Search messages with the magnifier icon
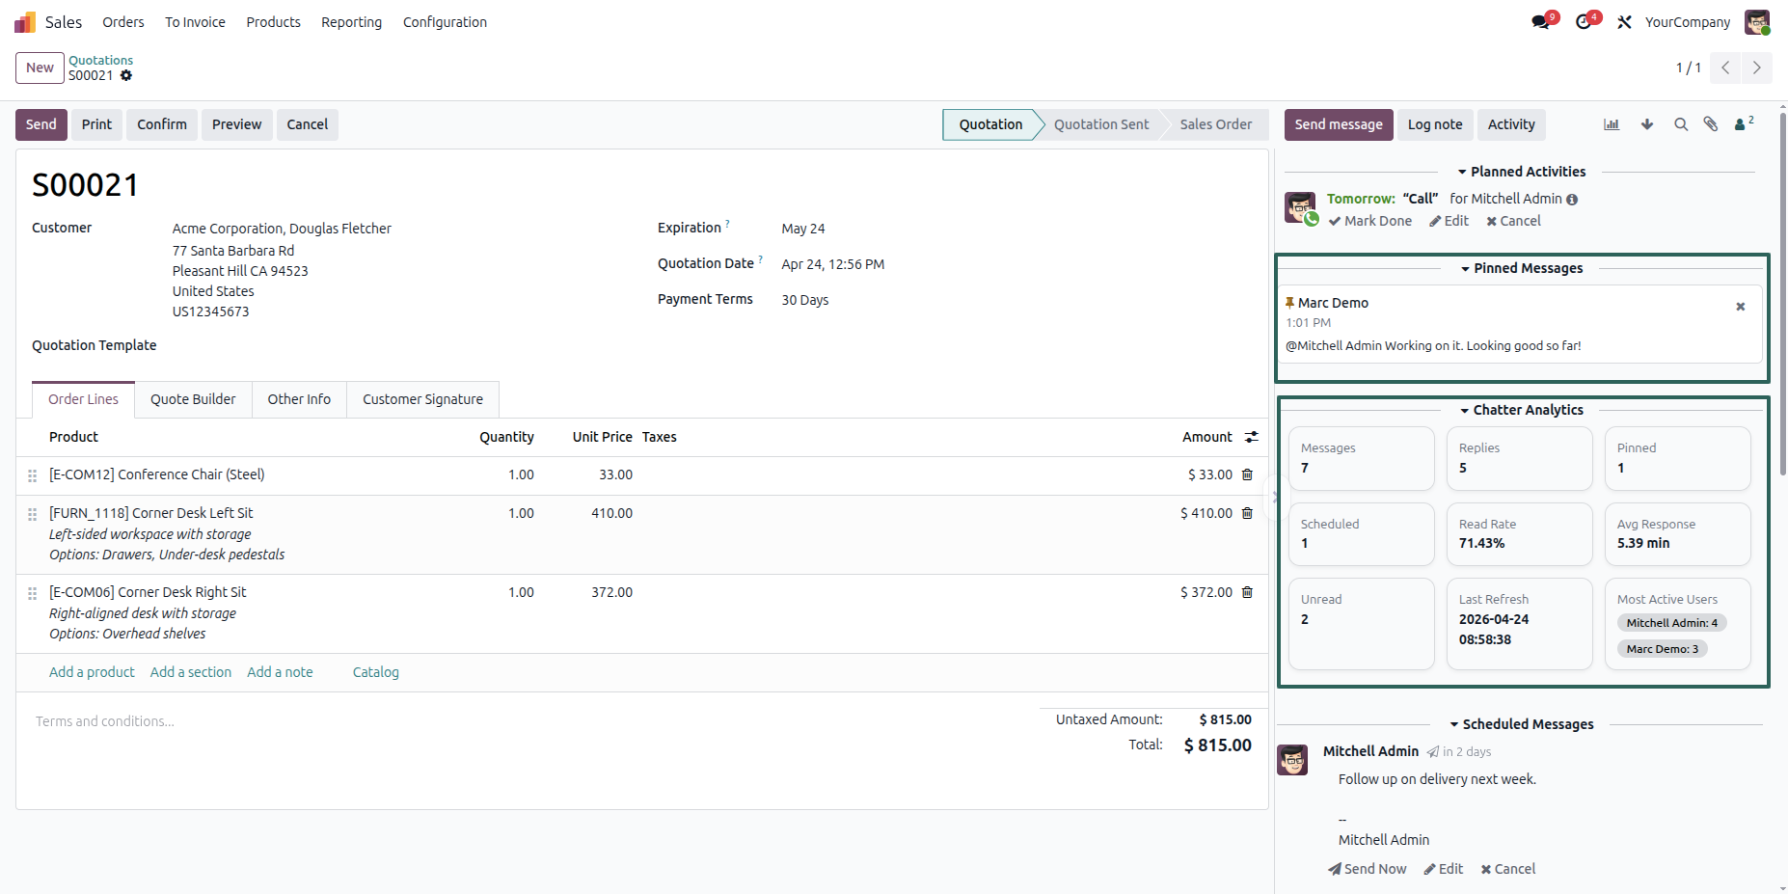 coord(1681,124)
